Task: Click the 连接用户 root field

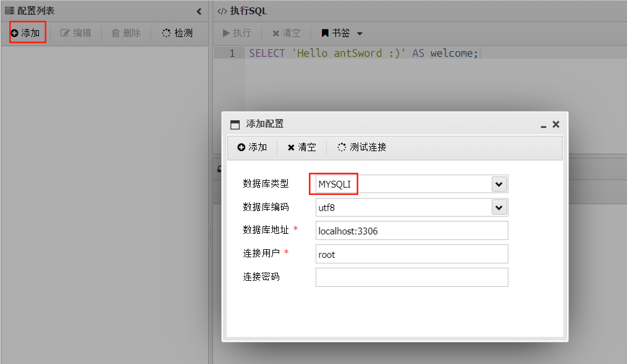Action: click(x=412, y=254)
